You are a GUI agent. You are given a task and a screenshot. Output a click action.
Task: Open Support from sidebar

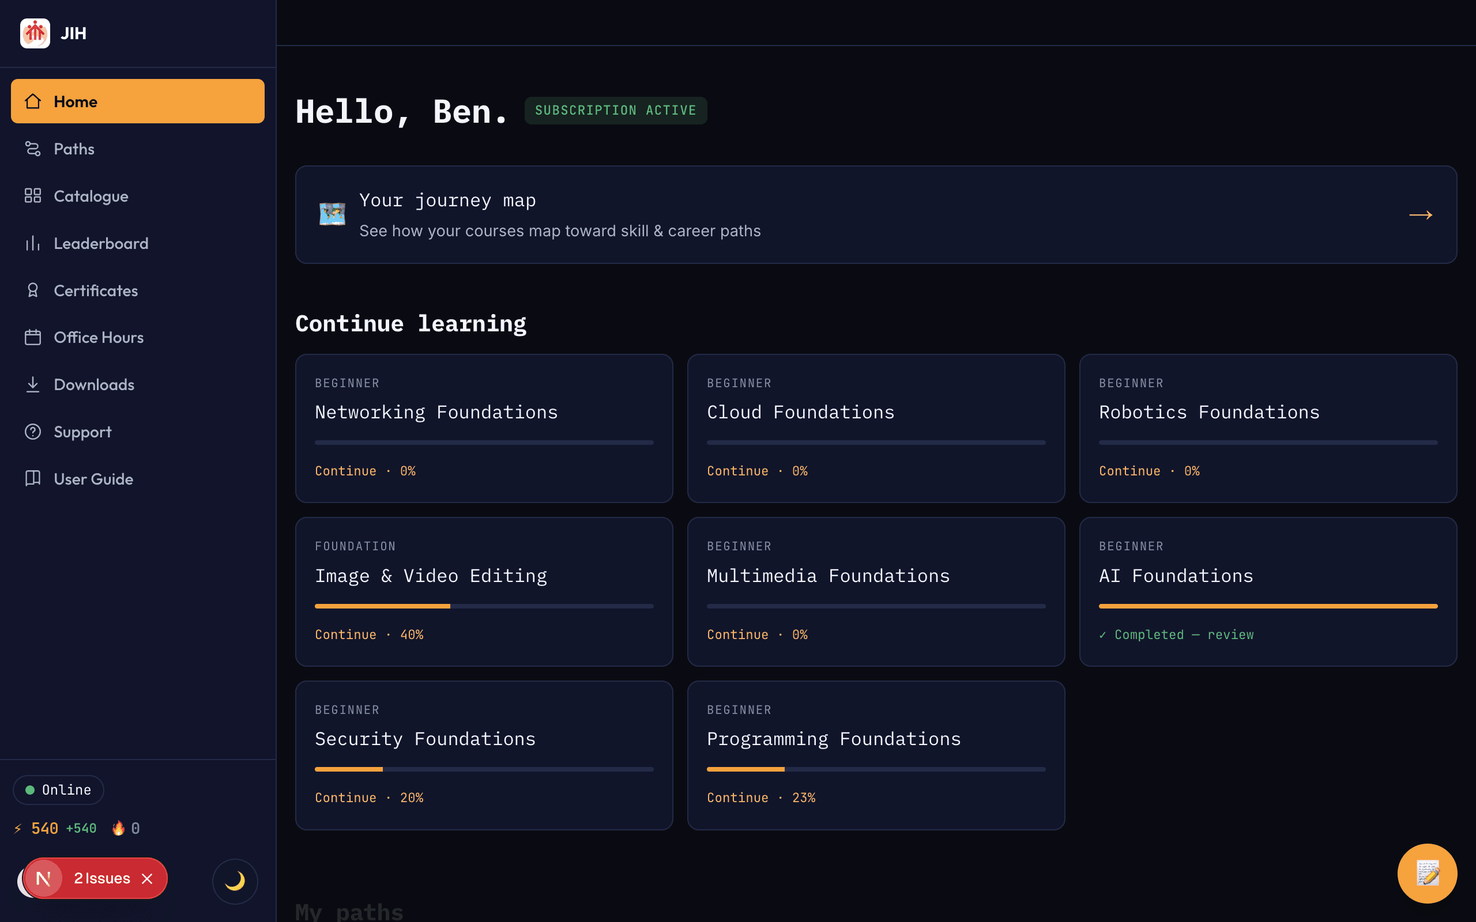point(138,432)
